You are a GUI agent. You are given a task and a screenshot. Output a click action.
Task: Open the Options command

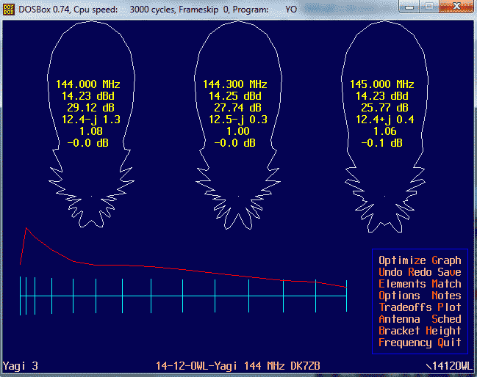pyautogui.click(x=399, y=296)
